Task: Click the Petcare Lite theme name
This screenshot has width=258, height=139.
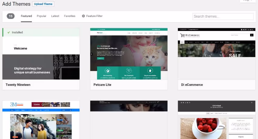Action: (x=102, y=85)
